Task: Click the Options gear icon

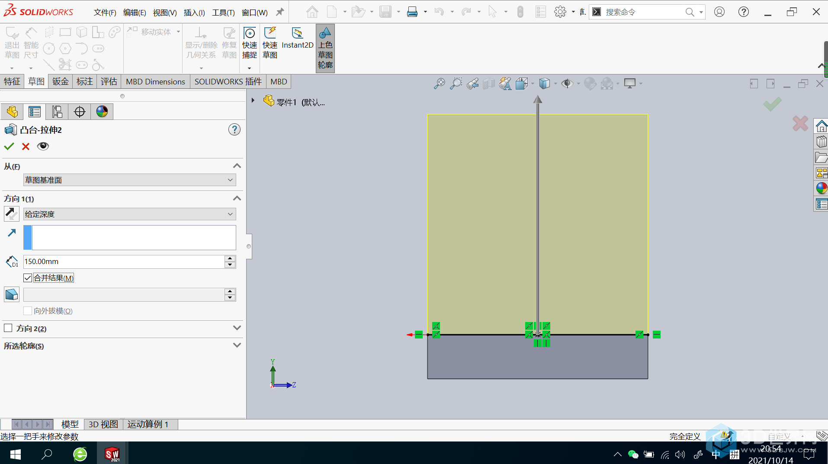Action: pyautogui.click(x=560, y=12)
